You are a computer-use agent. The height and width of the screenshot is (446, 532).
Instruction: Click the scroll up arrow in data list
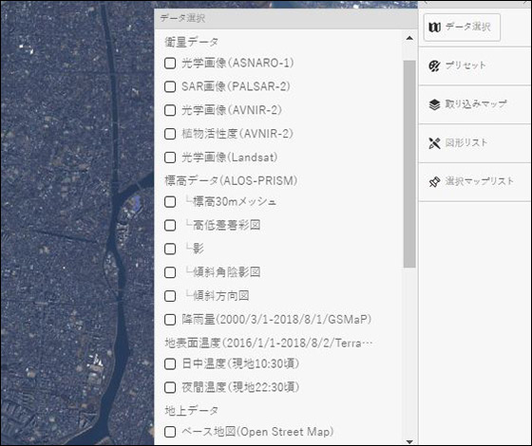[x=409, y=38]
